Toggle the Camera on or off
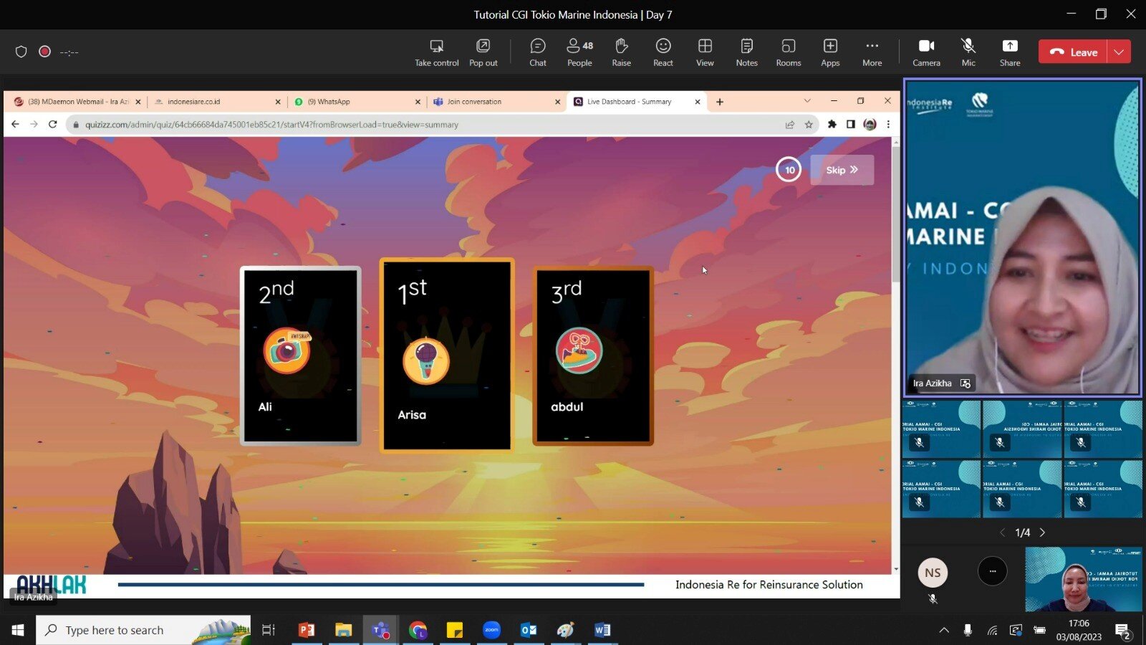1146x645 pixels. coord(926,52)
